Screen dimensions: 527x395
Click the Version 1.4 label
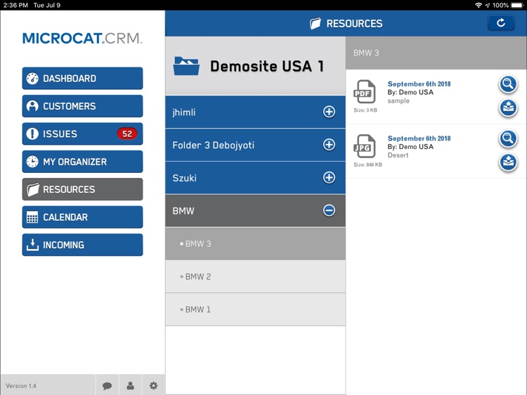(21, 386)
